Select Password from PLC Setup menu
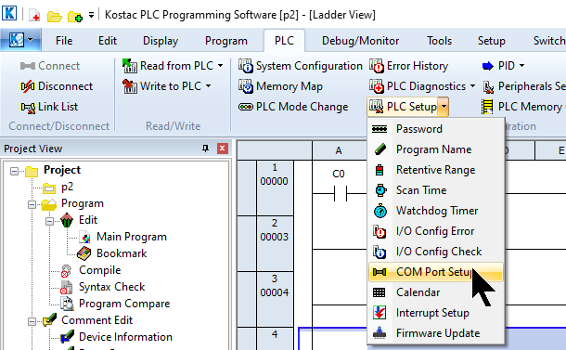Viewport: 566px width, 350px height. tap(435, 129)
